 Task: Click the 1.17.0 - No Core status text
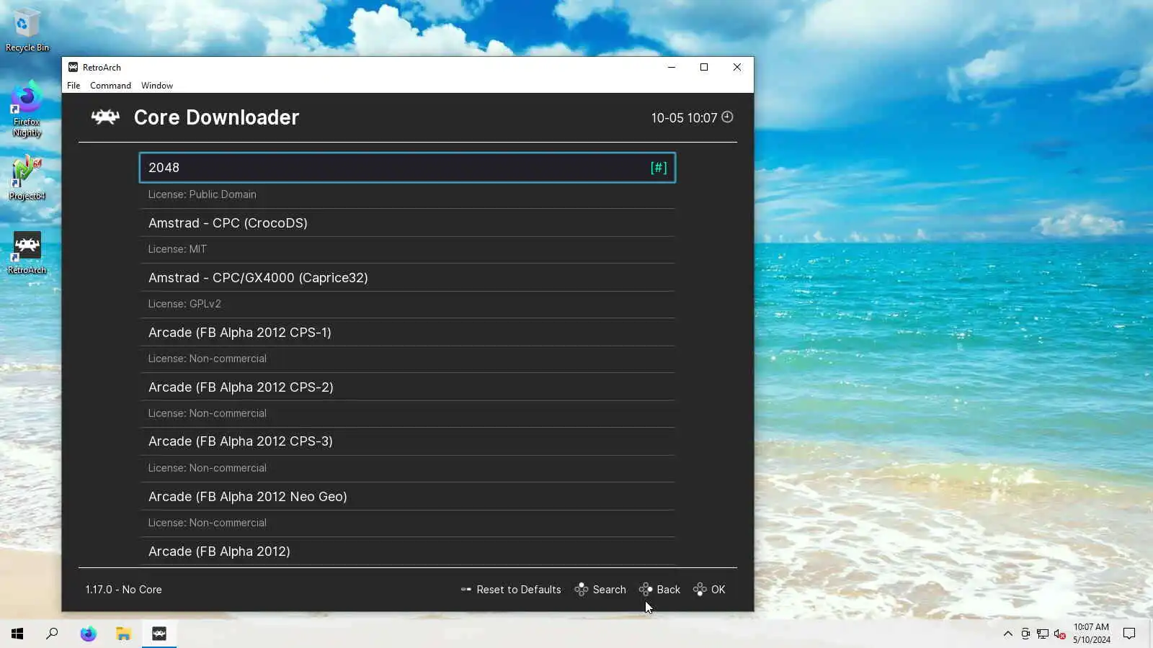click(x=124, y=590)
